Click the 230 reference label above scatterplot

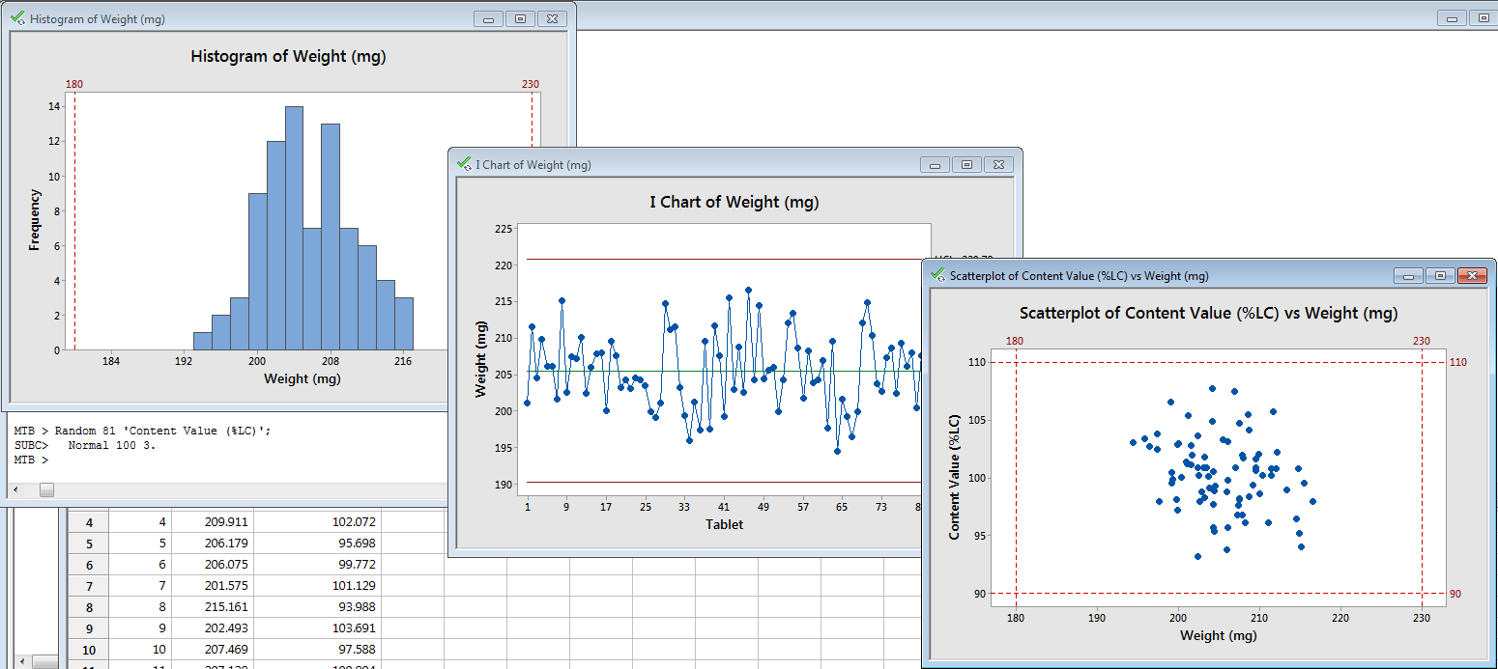click(1421, 341)
